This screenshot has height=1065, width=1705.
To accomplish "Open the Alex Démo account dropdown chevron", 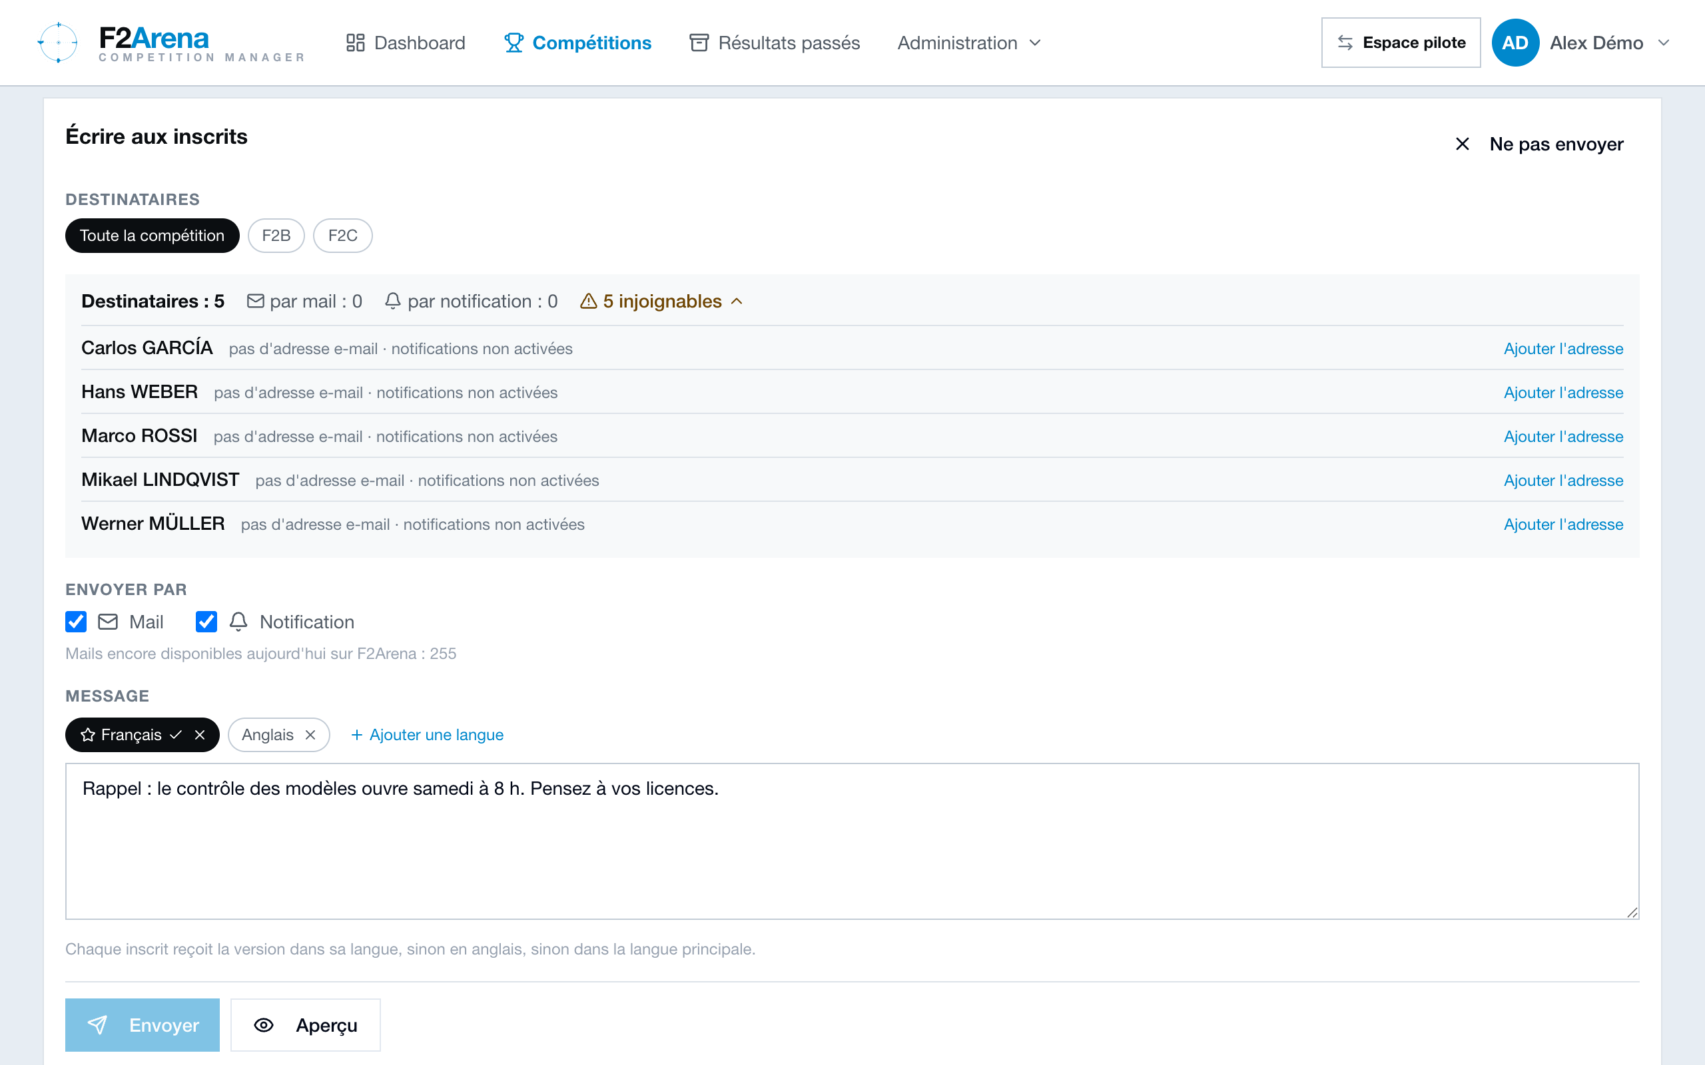I will [1664, 43].
